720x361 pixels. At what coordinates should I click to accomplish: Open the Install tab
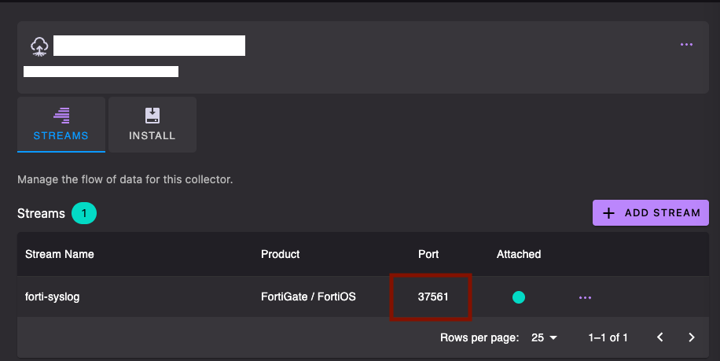coord(152,124)
